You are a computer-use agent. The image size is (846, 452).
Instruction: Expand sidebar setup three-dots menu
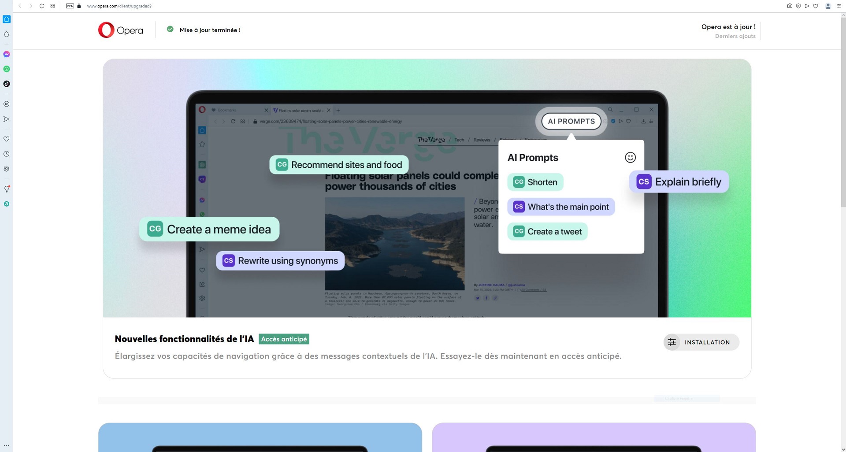(7, 445)
